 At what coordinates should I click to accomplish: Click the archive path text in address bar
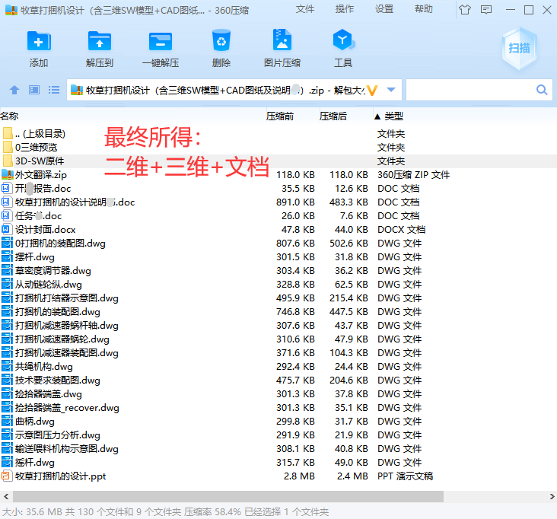(x=225, y=91)
